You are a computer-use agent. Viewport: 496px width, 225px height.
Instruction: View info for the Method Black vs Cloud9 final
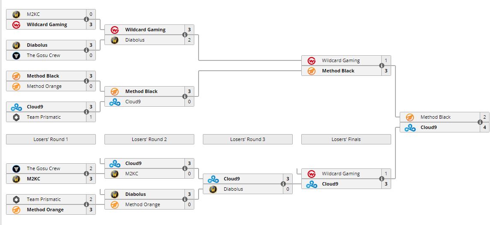pos(480,122)
